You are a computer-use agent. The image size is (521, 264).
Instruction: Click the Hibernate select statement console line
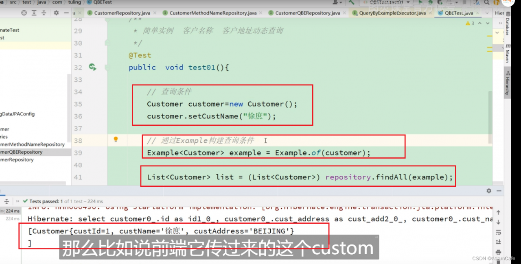pos(260,219)
